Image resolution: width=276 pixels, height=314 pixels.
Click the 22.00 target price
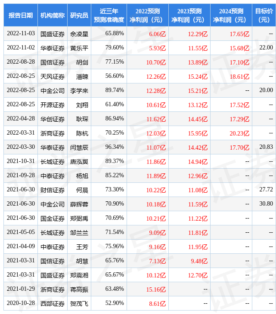(x=266, y=48)
